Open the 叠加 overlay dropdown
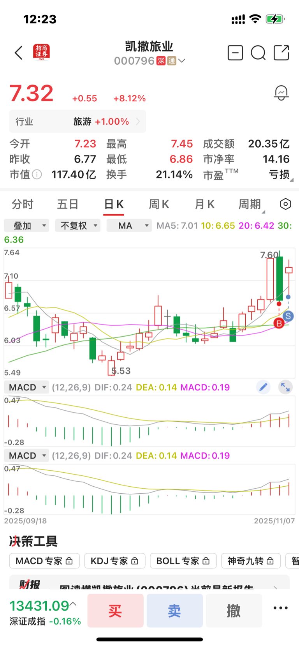 pyautogui.click(x=26, y=226)
